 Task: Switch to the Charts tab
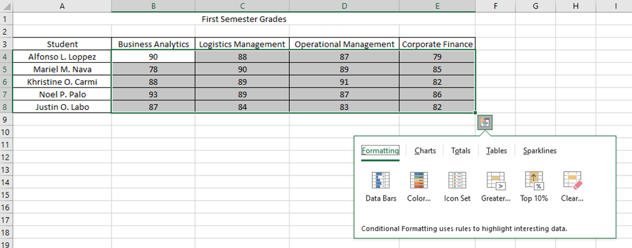425,151
